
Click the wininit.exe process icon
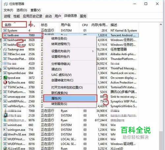click(5, 125)
